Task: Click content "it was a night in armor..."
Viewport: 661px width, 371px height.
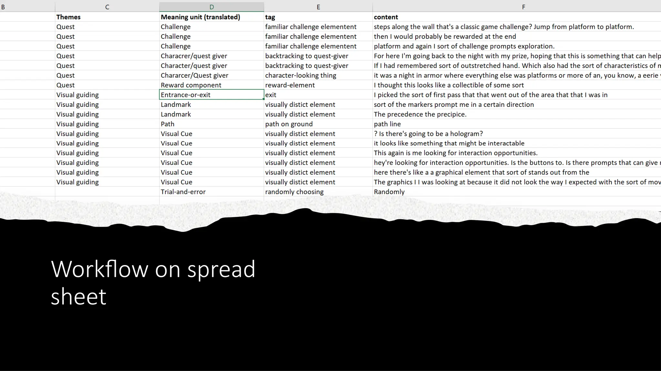Action: pyautogui.click(x=517, y=75)
